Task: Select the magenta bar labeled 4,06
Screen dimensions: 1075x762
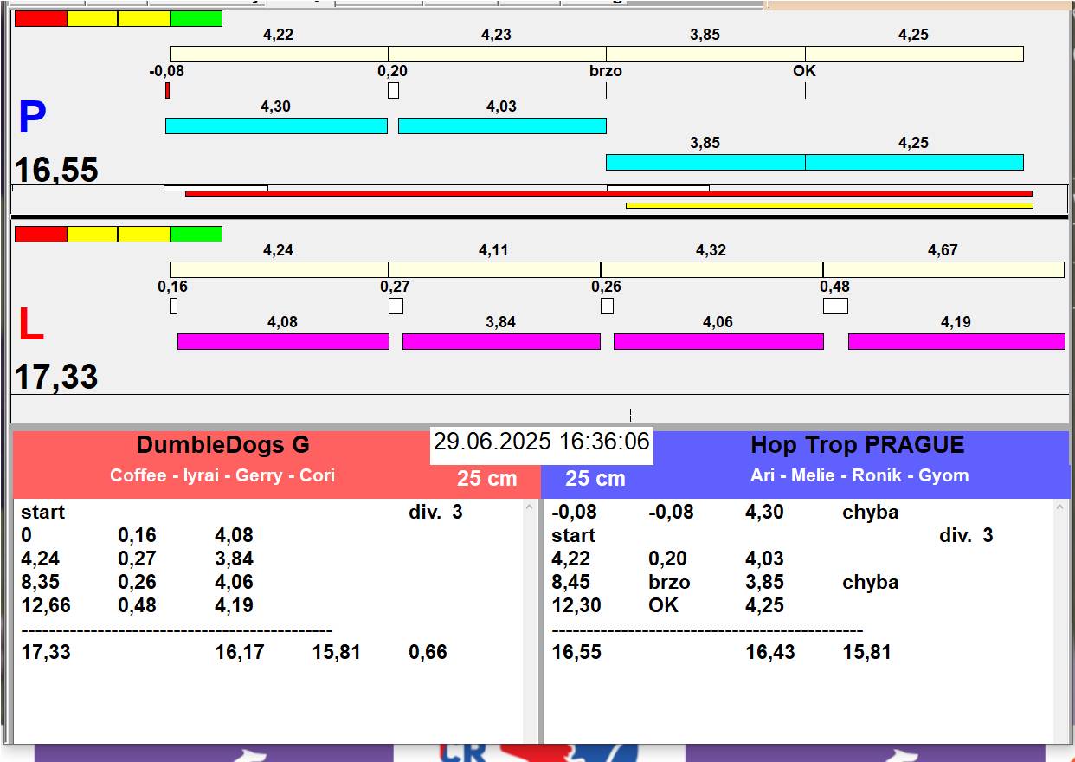Action: coord(718,341)
